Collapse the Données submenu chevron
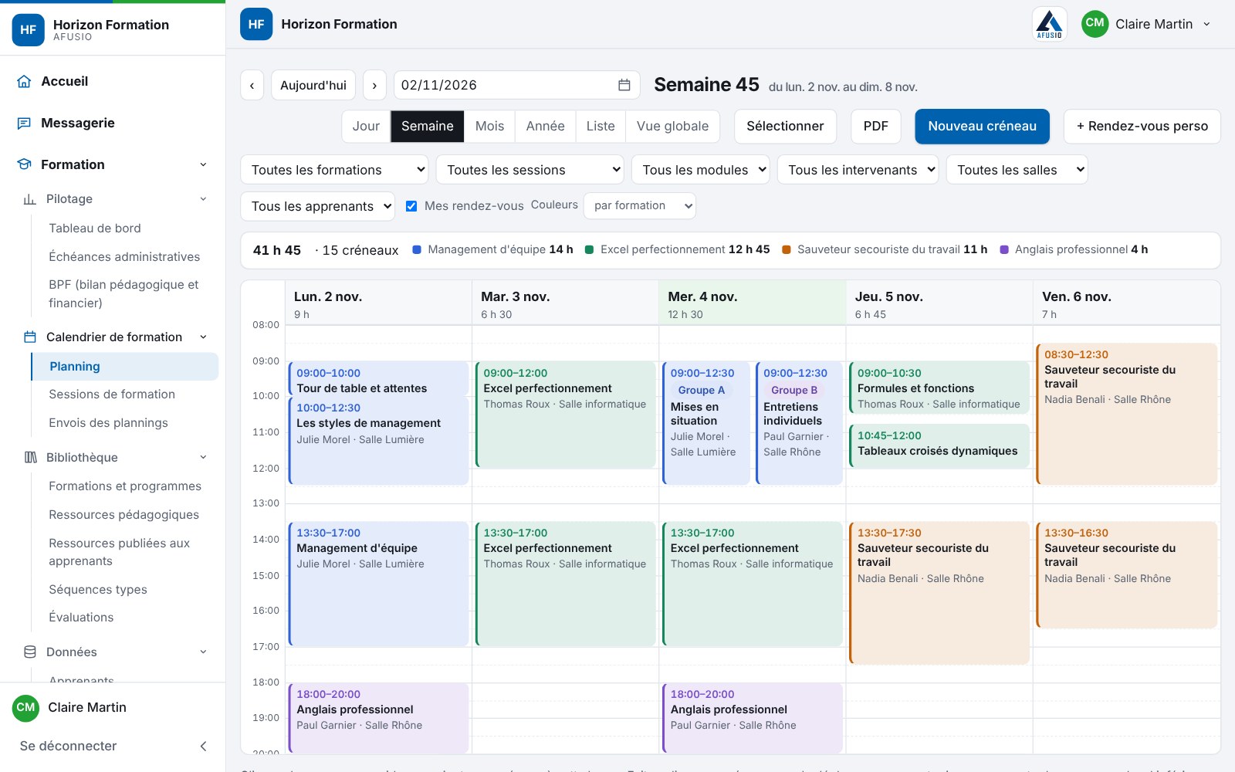Screen dimensions: 1235x772 tap(203, 652)
